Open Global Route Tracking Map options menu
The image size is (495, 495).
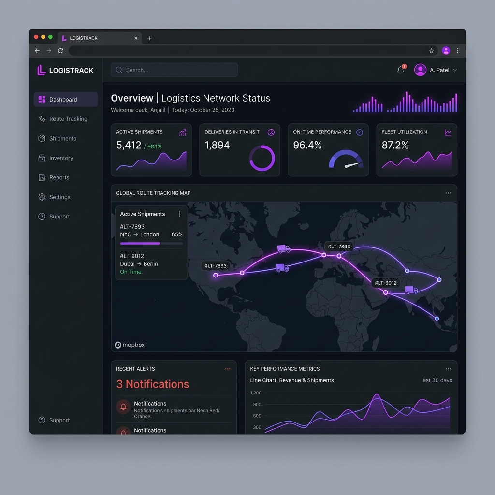(x=448, y=193)
